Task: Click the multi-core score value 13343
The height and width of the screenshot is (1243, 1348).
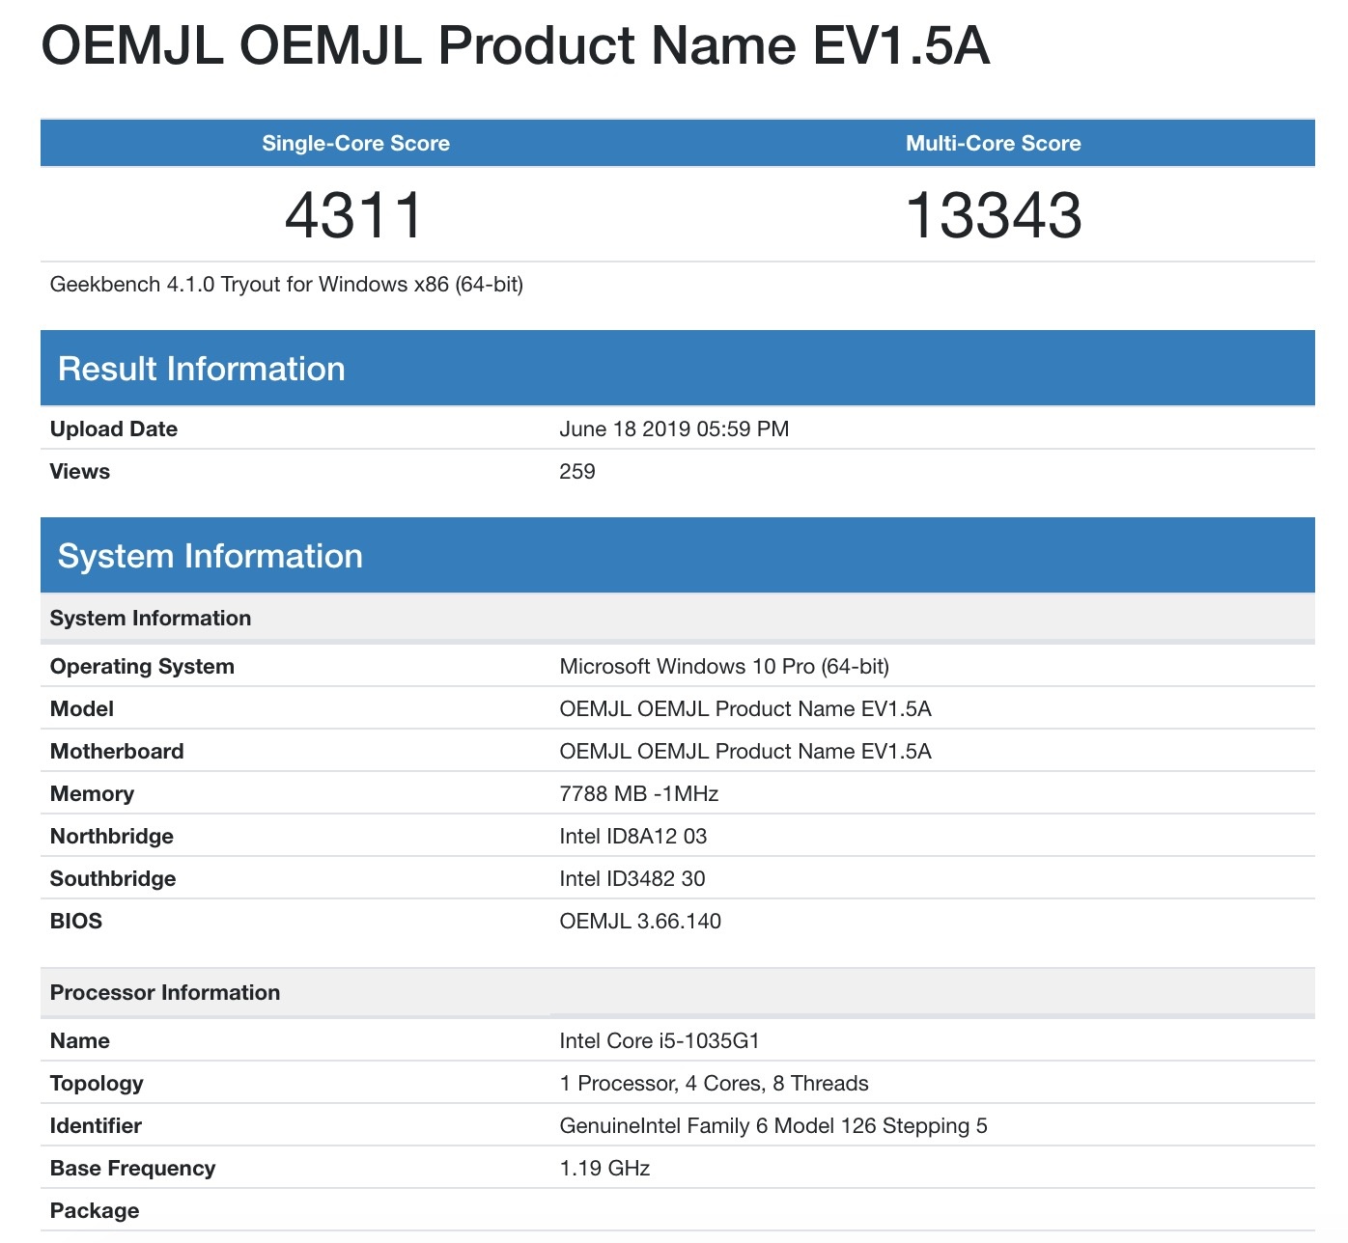Action: tap(993, 215)
